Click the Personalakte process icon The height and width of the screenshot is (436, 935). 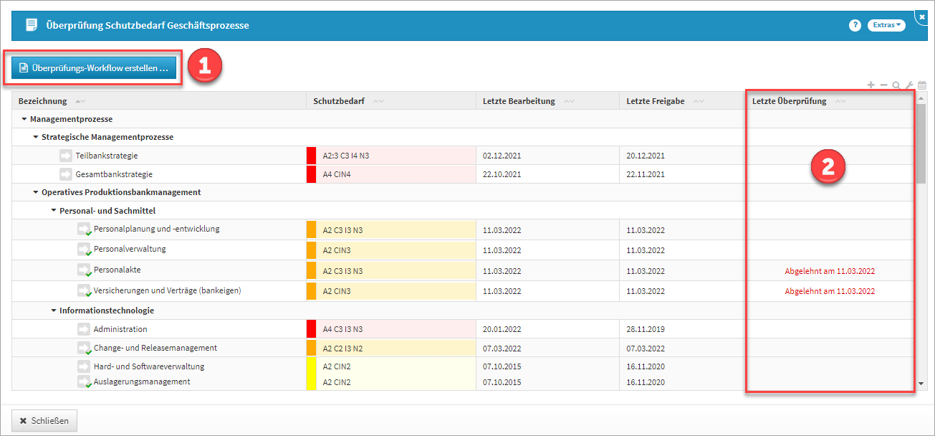85,270
